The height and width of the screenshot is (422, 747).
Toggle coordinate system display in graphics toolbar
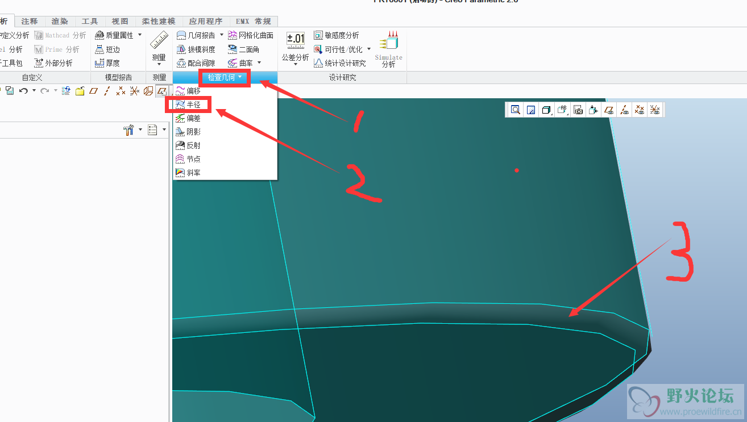click(655, 110)
